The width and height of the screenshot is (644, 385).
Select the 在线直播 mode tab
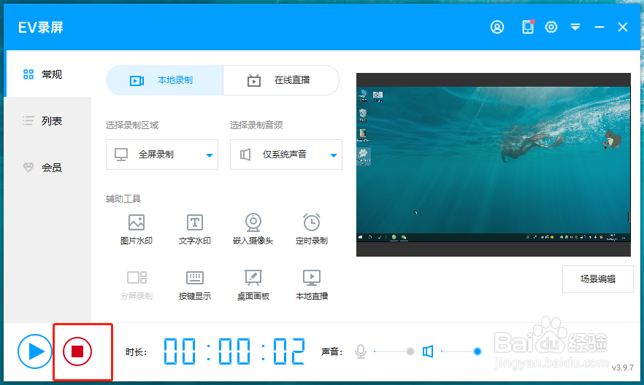click(281, 80)
